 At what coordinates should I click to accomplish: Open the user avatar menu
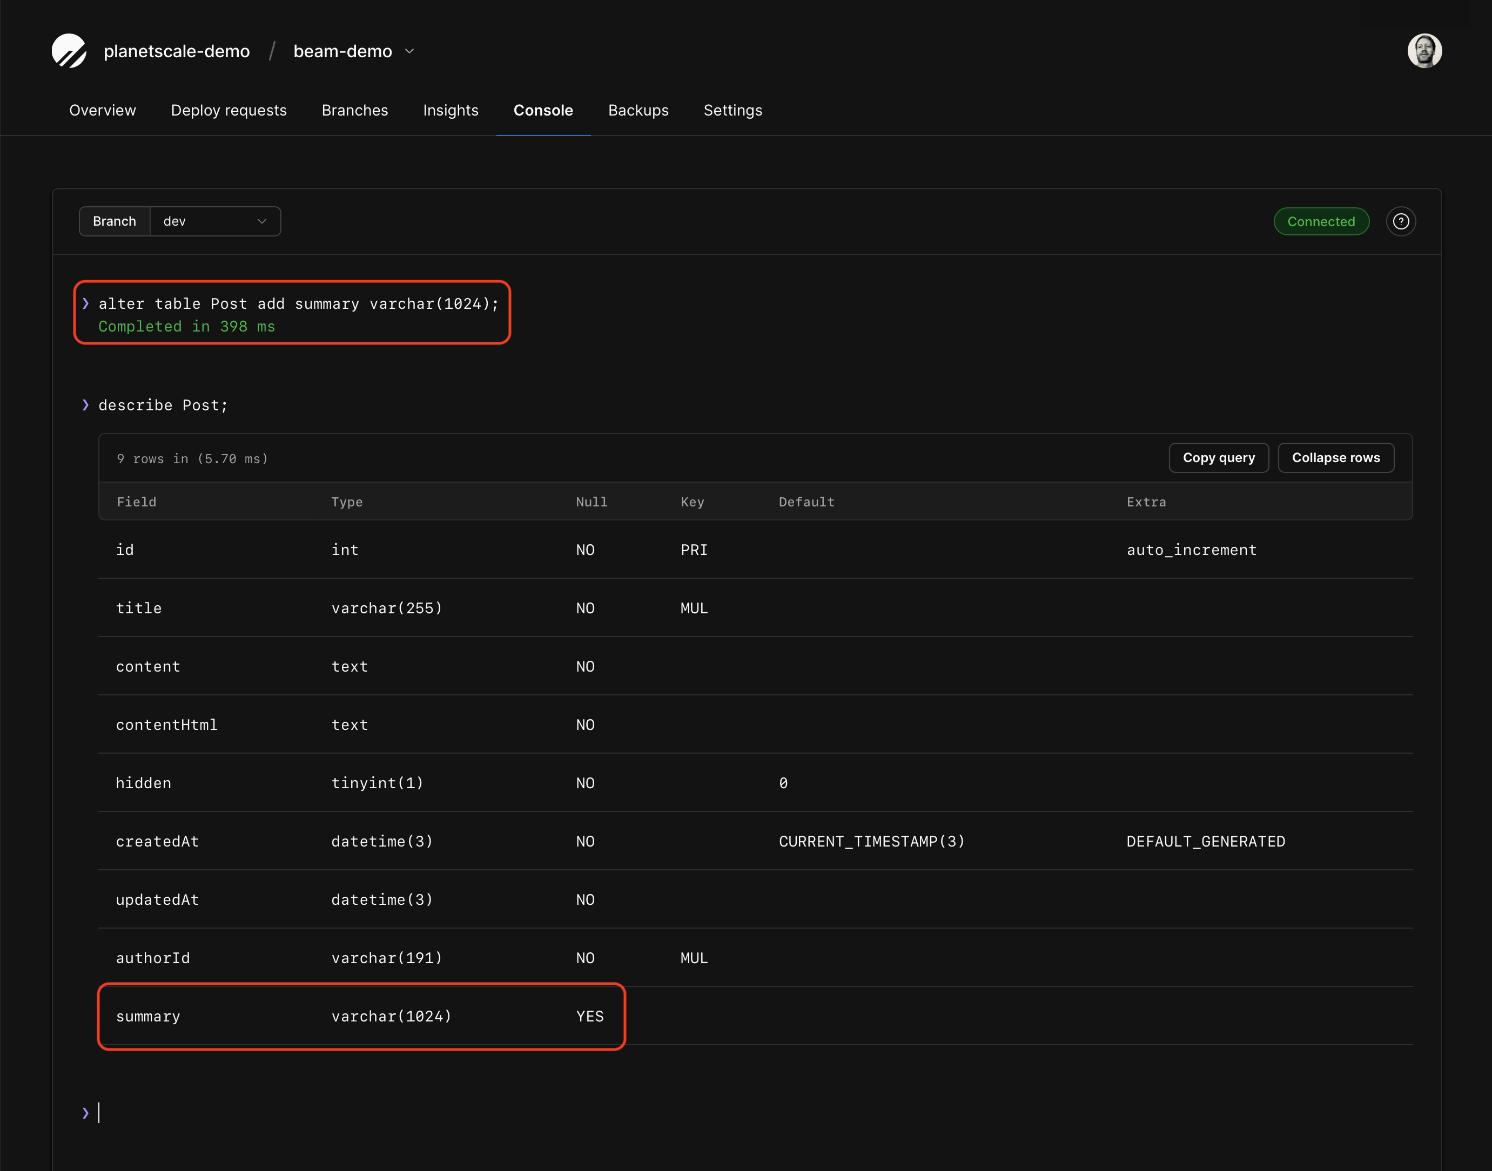[1424, 51]
